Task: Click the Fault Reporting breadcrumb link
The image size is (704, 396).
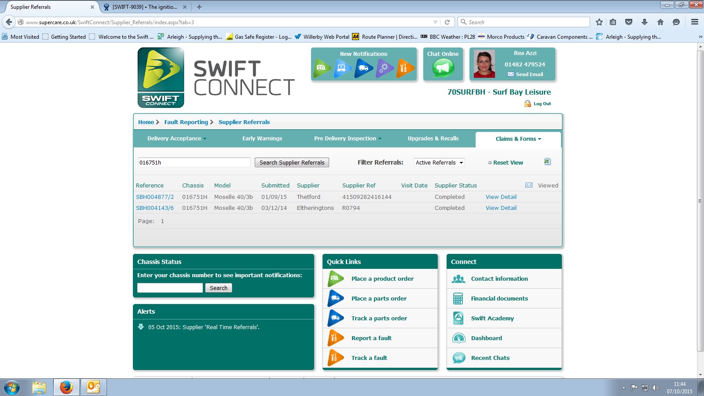Action: click(186, 122)
